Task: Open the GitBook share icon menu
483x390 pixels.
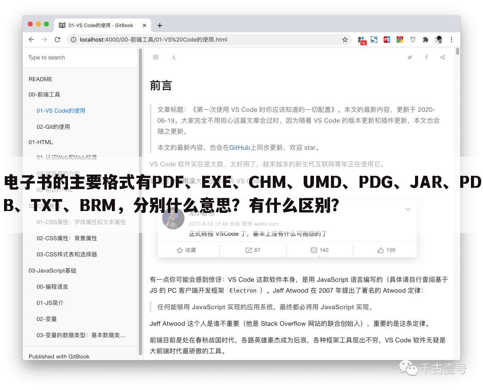Action: 443,57
